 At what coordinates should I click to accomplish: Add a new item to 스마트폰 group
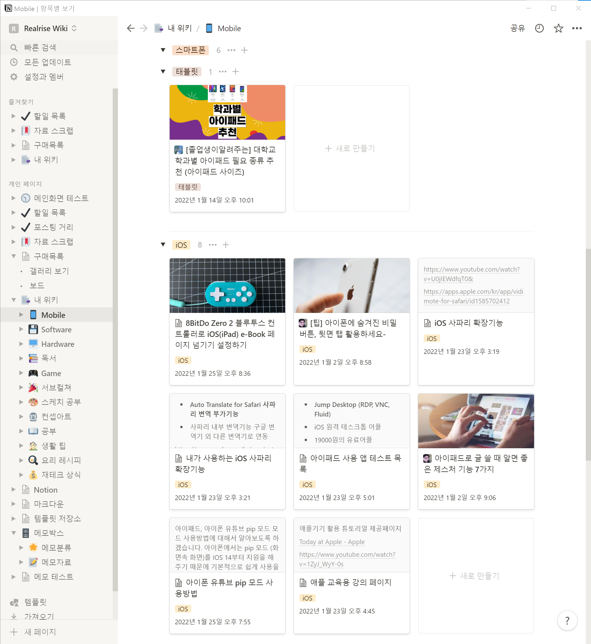coord(244,50)
